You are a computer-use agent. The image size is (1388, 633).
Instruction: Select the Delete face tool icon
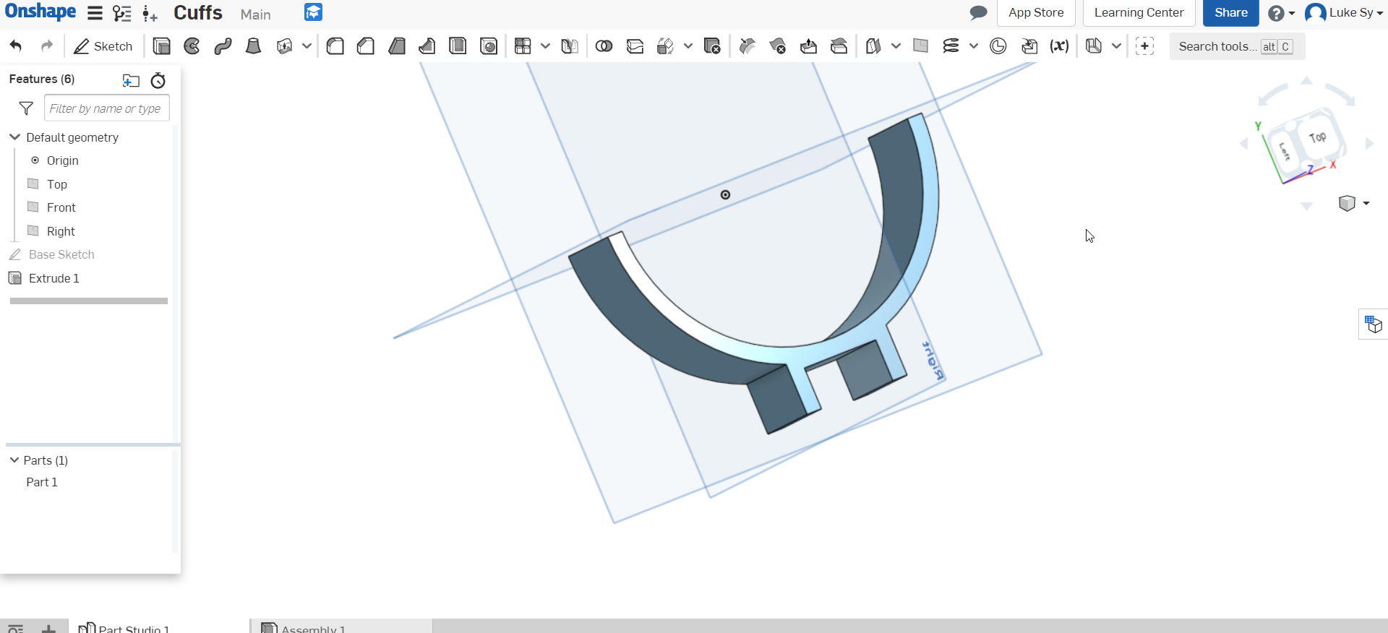click(x=778, y=46)
